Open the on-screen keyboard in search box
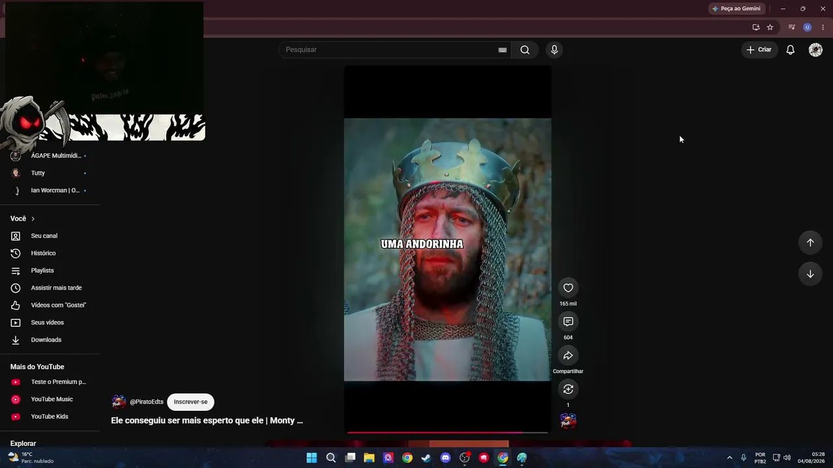The image size is (833, 468). click(502, 50)
